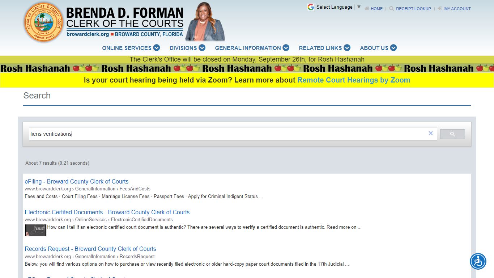Expand the General Information chevron
The width and height of the screenshot is (494, 278).
(x=286, y=47)
